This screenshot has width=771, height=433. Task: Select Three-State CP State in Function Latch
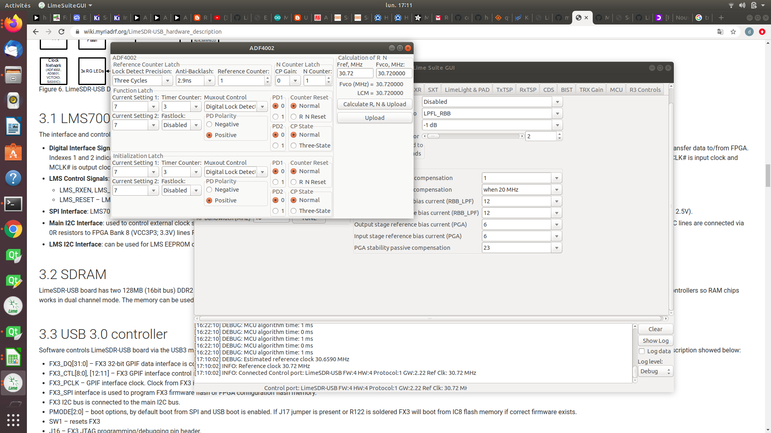click(294, 146)
